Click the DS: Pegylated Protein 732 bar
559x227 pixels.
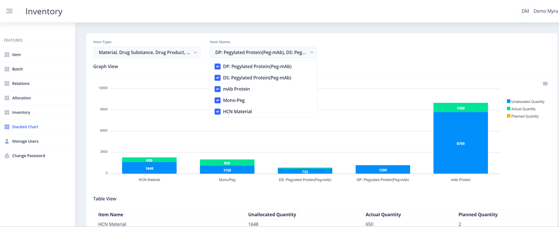pyautogui.click(x=305, y=171)
